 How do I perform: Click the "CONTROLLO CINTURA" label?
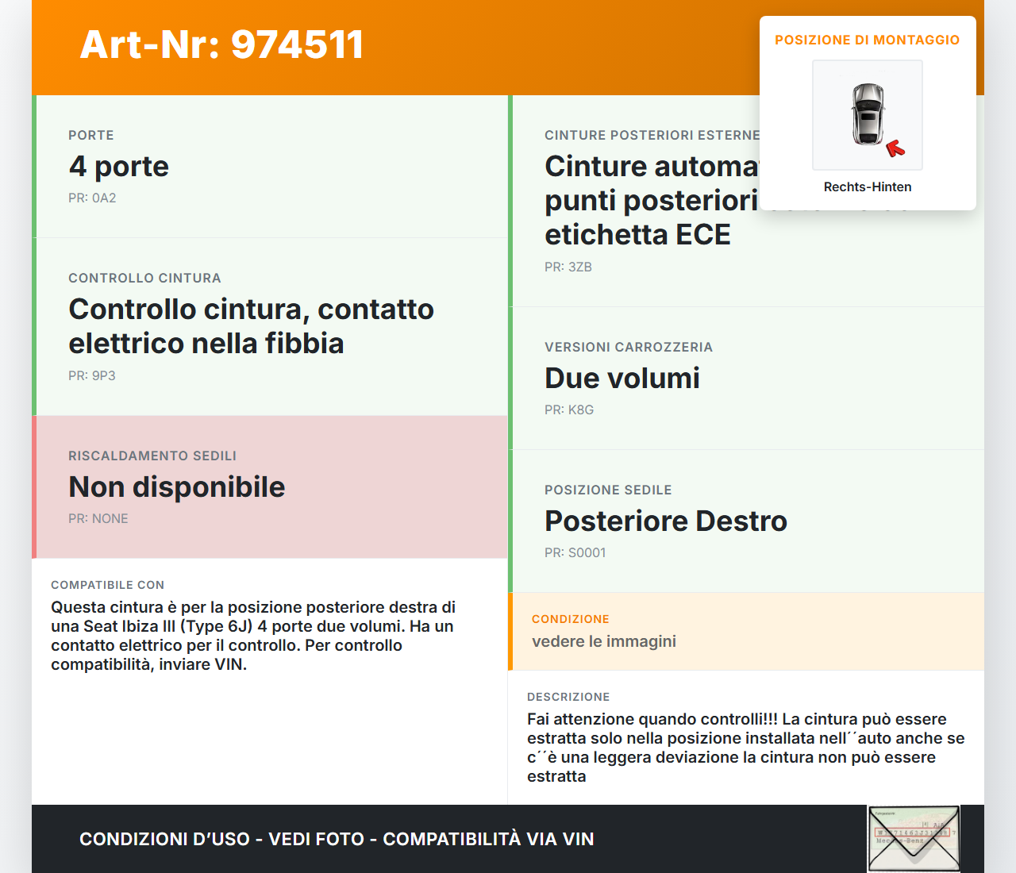pyautogui.click(x=144, y=278)
